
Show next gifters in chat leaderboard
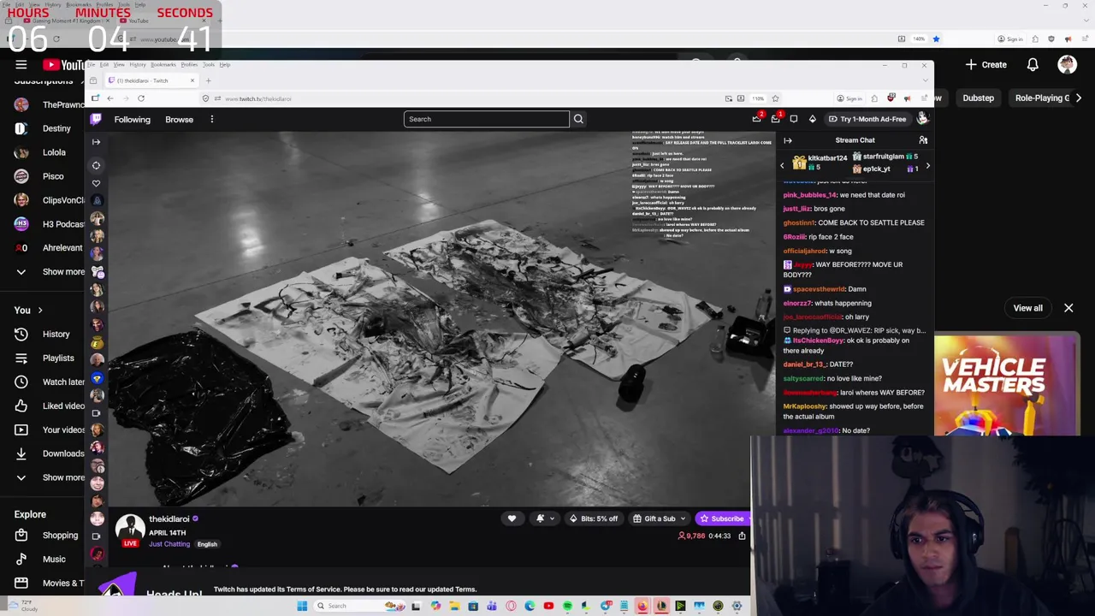pyautogui.click(x=927, y=166)
